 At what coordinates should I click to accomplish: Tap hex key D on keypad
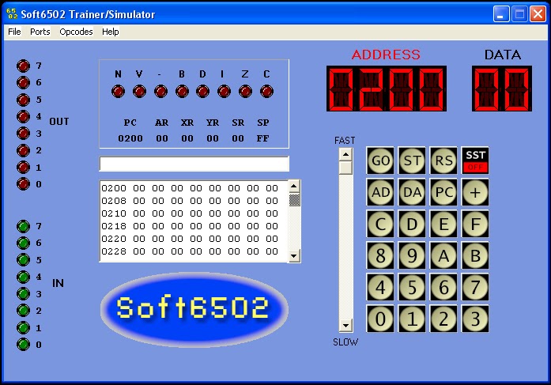tap(412, 224)
